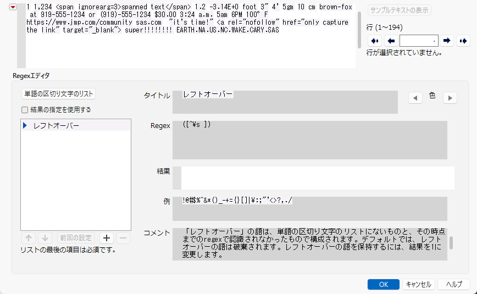The image size is (477, 294).
Task: Move regex item down with arrow
Action: pyautogui.click(x=45, y=238)
